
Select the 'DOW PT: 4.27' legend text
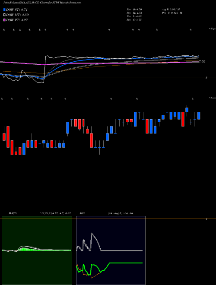tap(17, 20)
